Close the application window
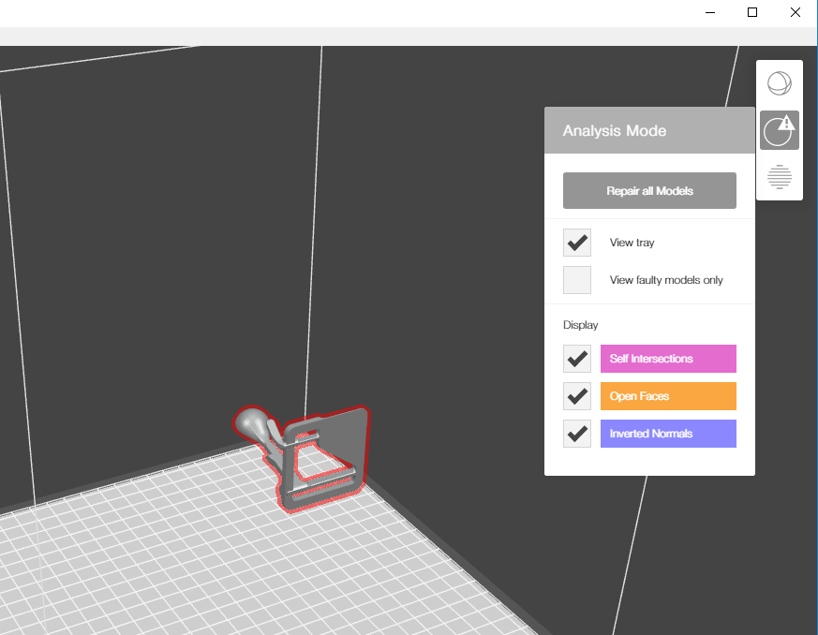818x635 pixels. (x=796, y=12)
